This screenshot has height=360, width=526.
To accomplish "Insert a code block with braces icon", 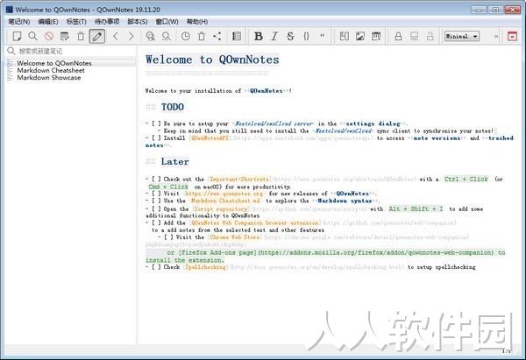I will pyautogui.click(x=306, y=36).
